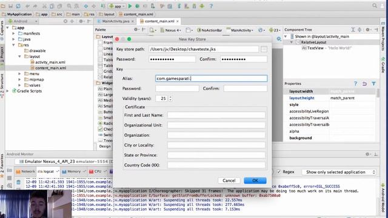The image size is (388, 218).
Task: Click the Copy toolbar icon
Action: tap(52, 6)
